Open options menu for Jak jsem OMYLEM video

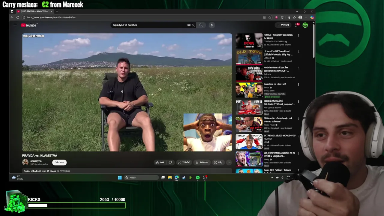click(x=298, y=153)
